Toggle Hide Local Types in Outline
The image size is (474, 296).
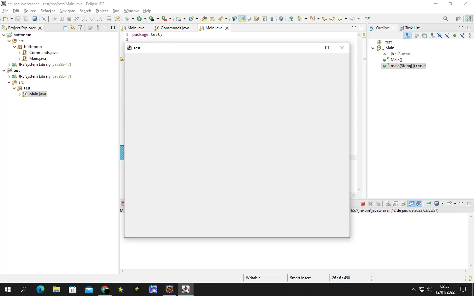[462, 36]
